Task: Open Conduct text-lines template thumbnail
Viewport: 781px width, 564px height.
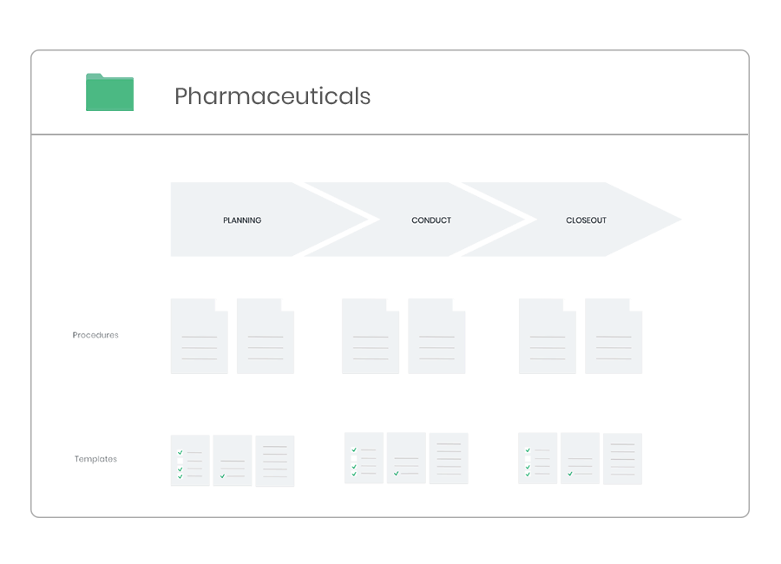Action: click(449, 458)
